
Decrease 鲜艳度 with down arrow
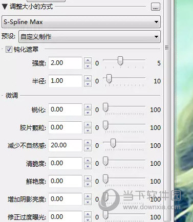(88, 184)
